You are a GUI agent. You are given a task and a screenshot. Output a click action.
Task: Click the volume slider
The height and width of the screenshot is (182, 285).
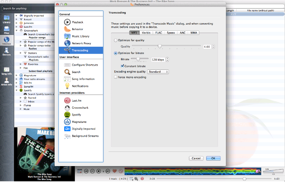tap(273, 171)
